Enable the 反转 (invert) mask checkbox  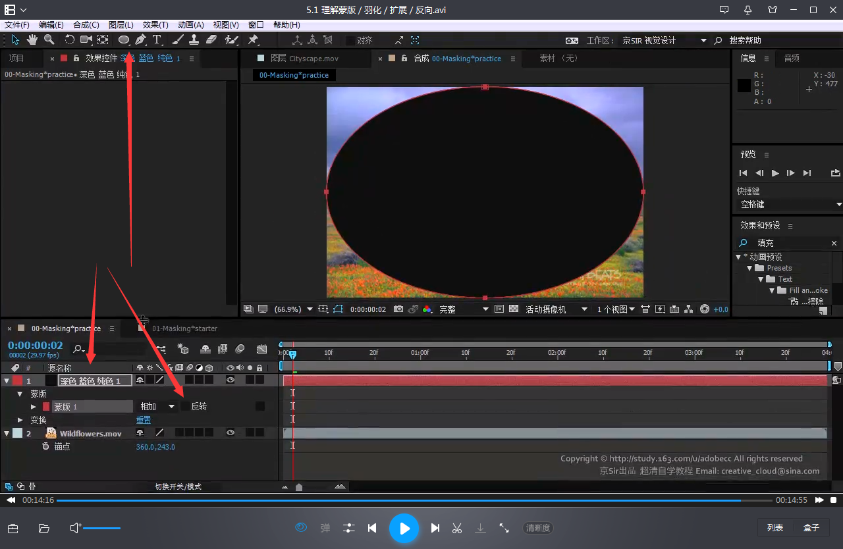click(185, 406)
